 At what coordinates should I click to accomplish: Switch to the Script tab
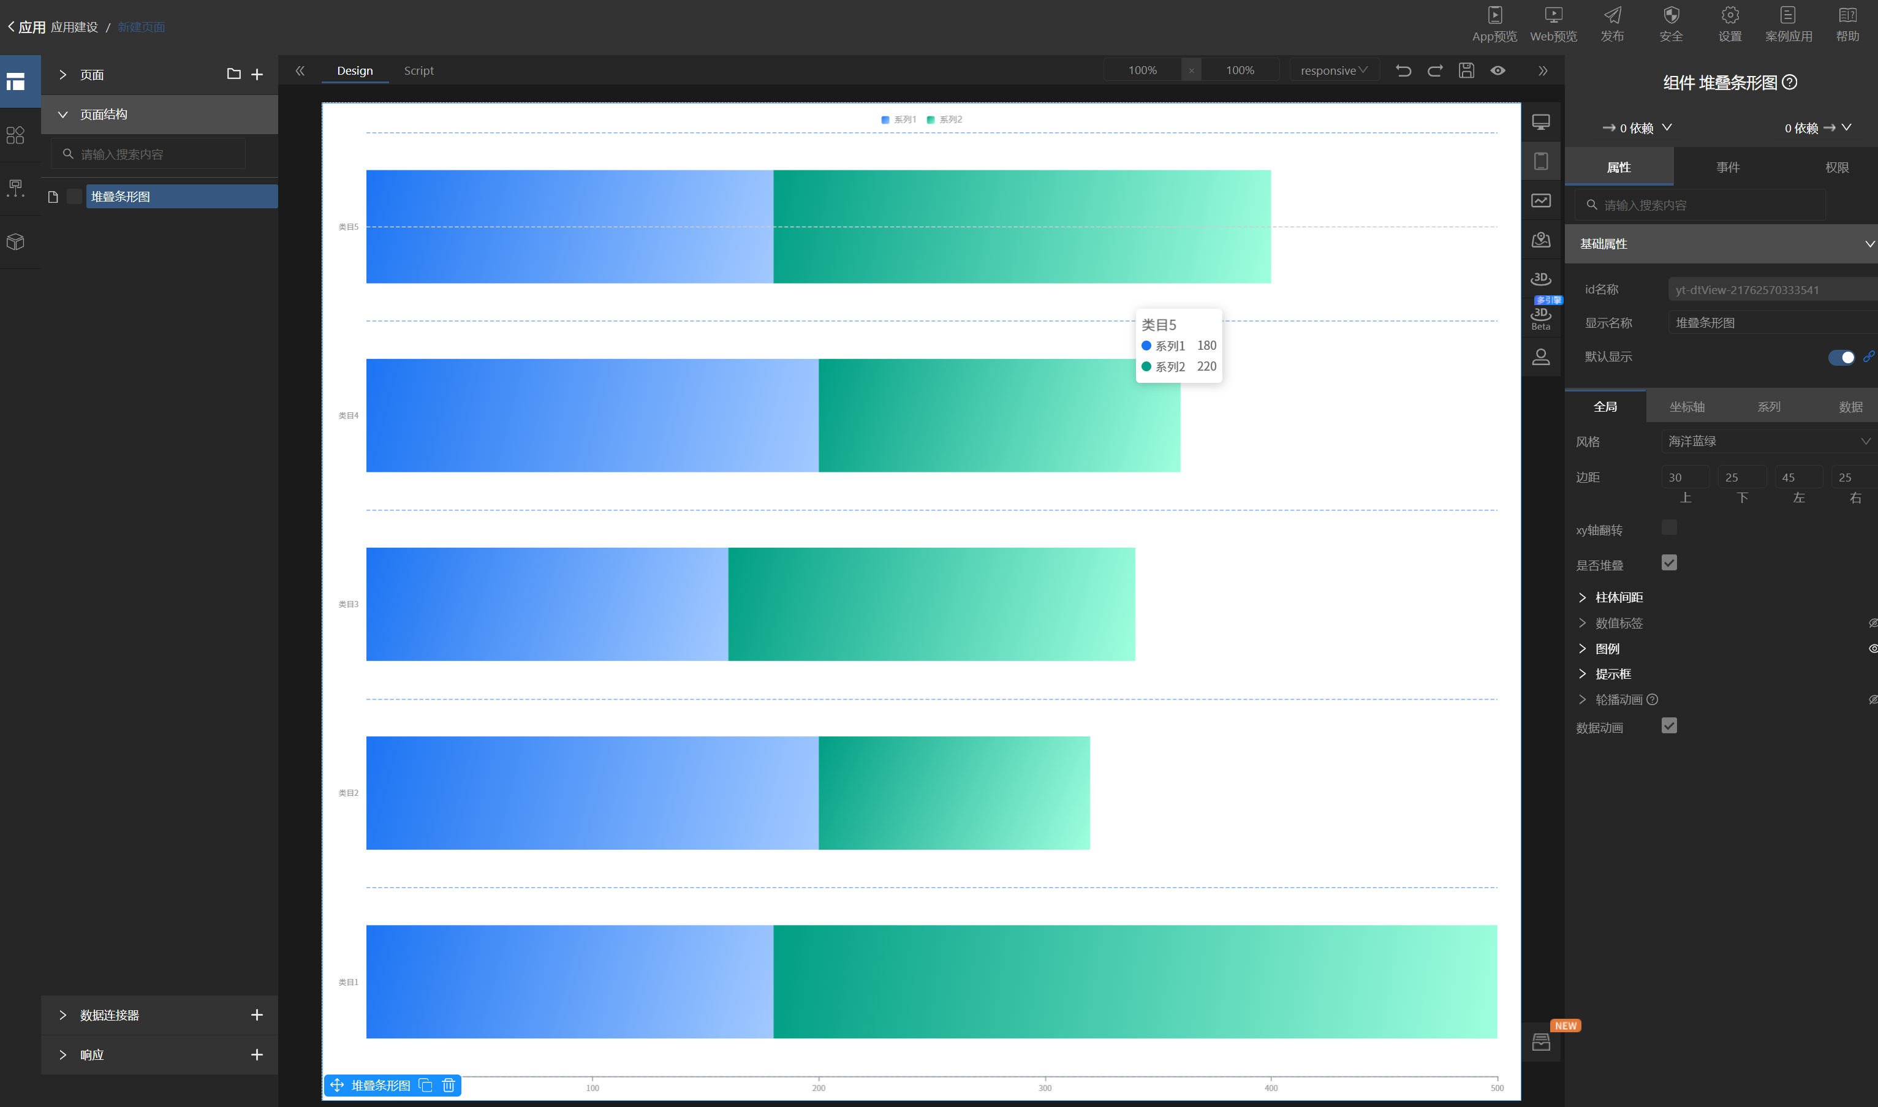[x=418, y=71]
